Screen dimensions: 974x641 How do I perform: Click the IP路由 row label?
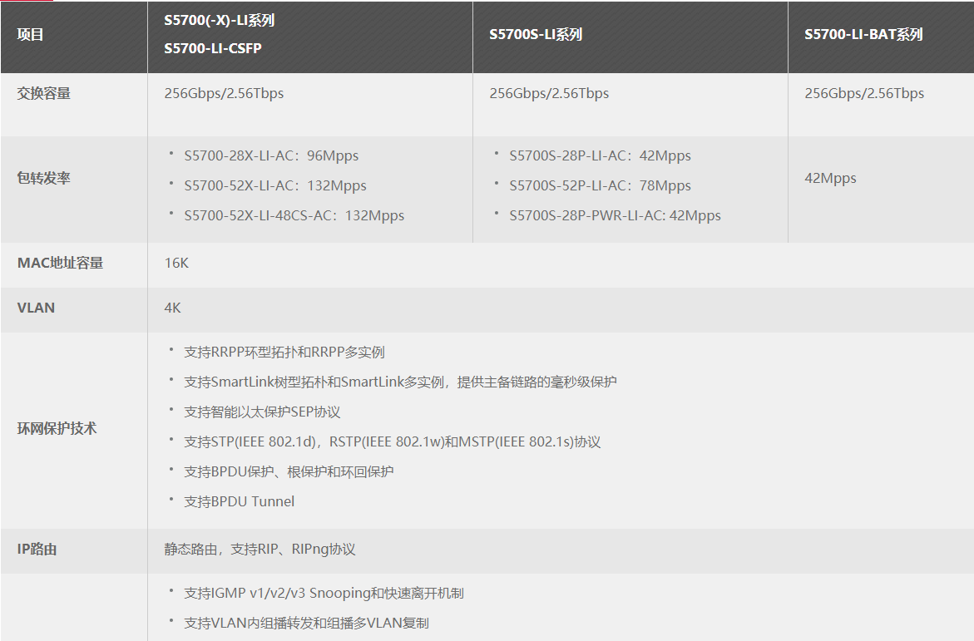click(37, 550)
